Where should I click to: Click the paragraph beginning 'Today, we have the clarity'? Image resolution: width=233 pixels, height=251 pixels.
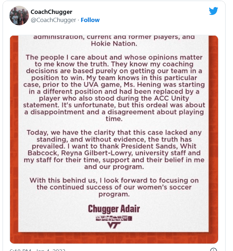pyautogui.click(x=114, y=150)
